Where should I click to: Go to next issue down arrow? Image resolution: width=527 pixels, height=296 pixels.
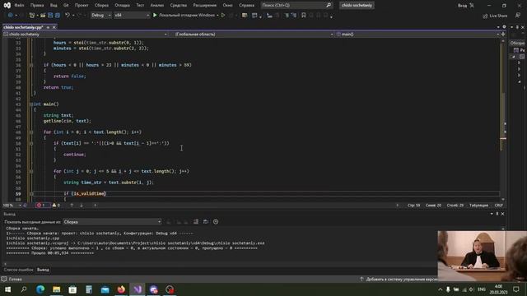pos(82,205)
